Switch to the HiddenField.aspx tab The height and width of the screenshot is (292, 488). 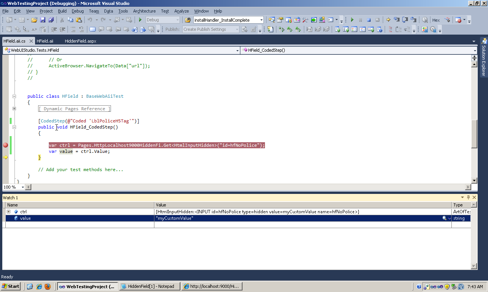click(x=80, y=41)
